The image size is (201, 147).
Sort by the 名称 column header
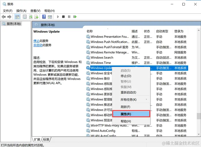tap(108, 31)
